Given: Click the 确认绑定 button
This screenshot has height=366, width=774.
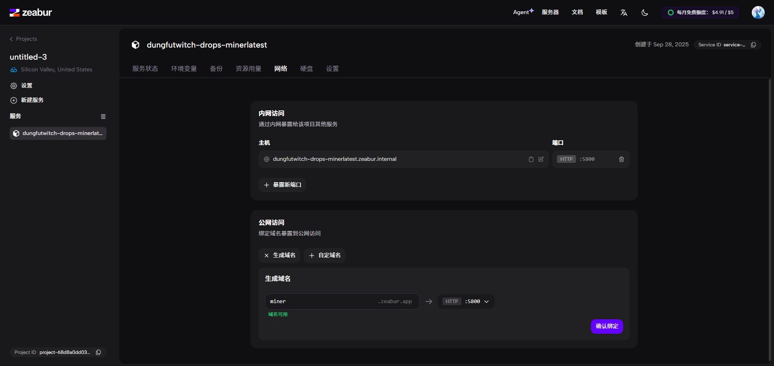Looking at the screenshot, I should [x=607, y=326].
